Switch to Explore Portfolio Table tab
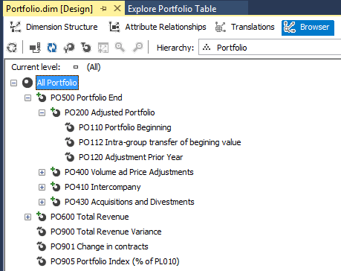Screen dimensions: 341x271 click(172, 9)
